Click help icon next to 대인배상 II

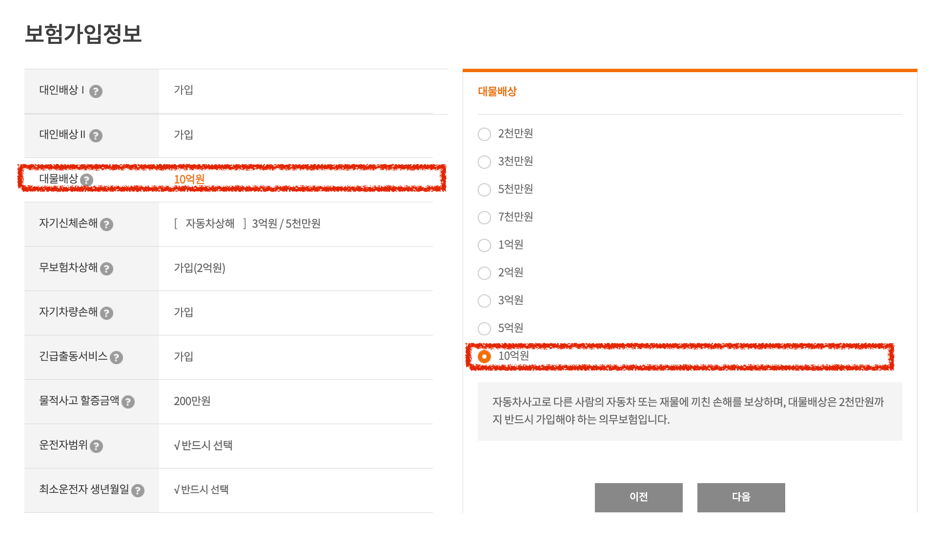click(x=96, y=136)
